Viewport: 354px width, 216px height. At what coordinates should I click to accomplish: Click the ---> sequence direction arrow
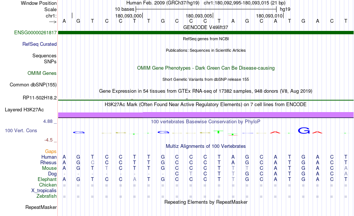click(x=53, y=22)
